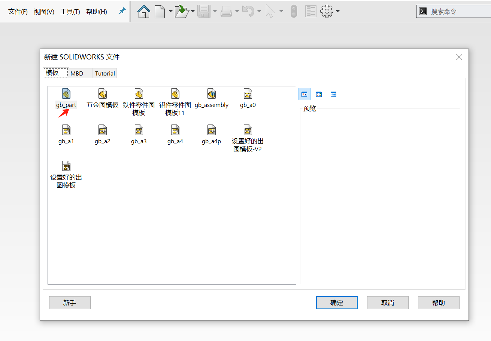Click the Options gear icon

[x=327, y=11]
